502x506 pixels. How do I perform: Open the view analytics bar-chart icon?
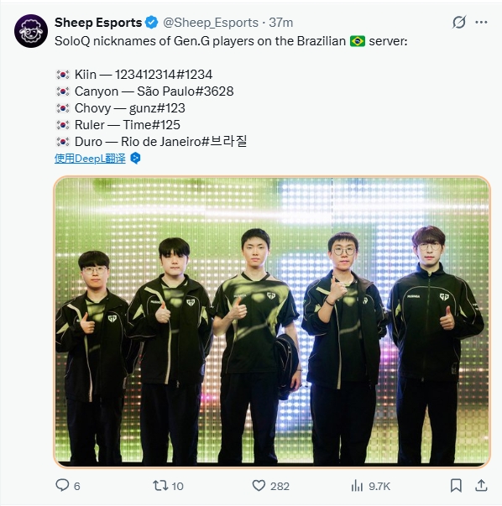point(357,486)
